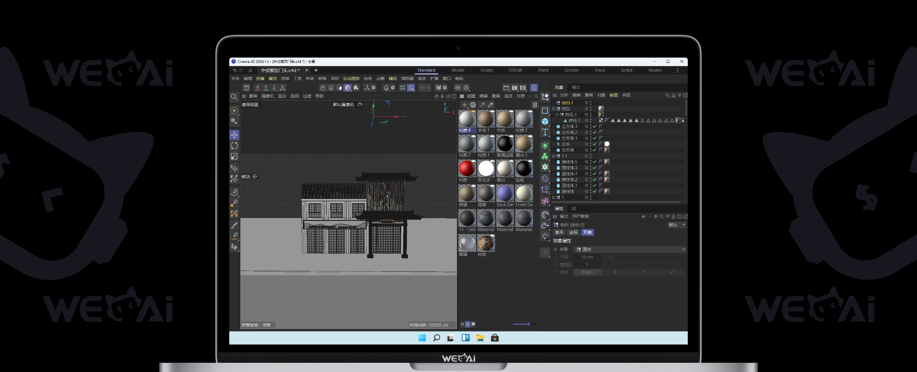Open File Explorer from the taskbar
Image resolution: width=917 pixels, height=372 pixels.
pos(480,338)
